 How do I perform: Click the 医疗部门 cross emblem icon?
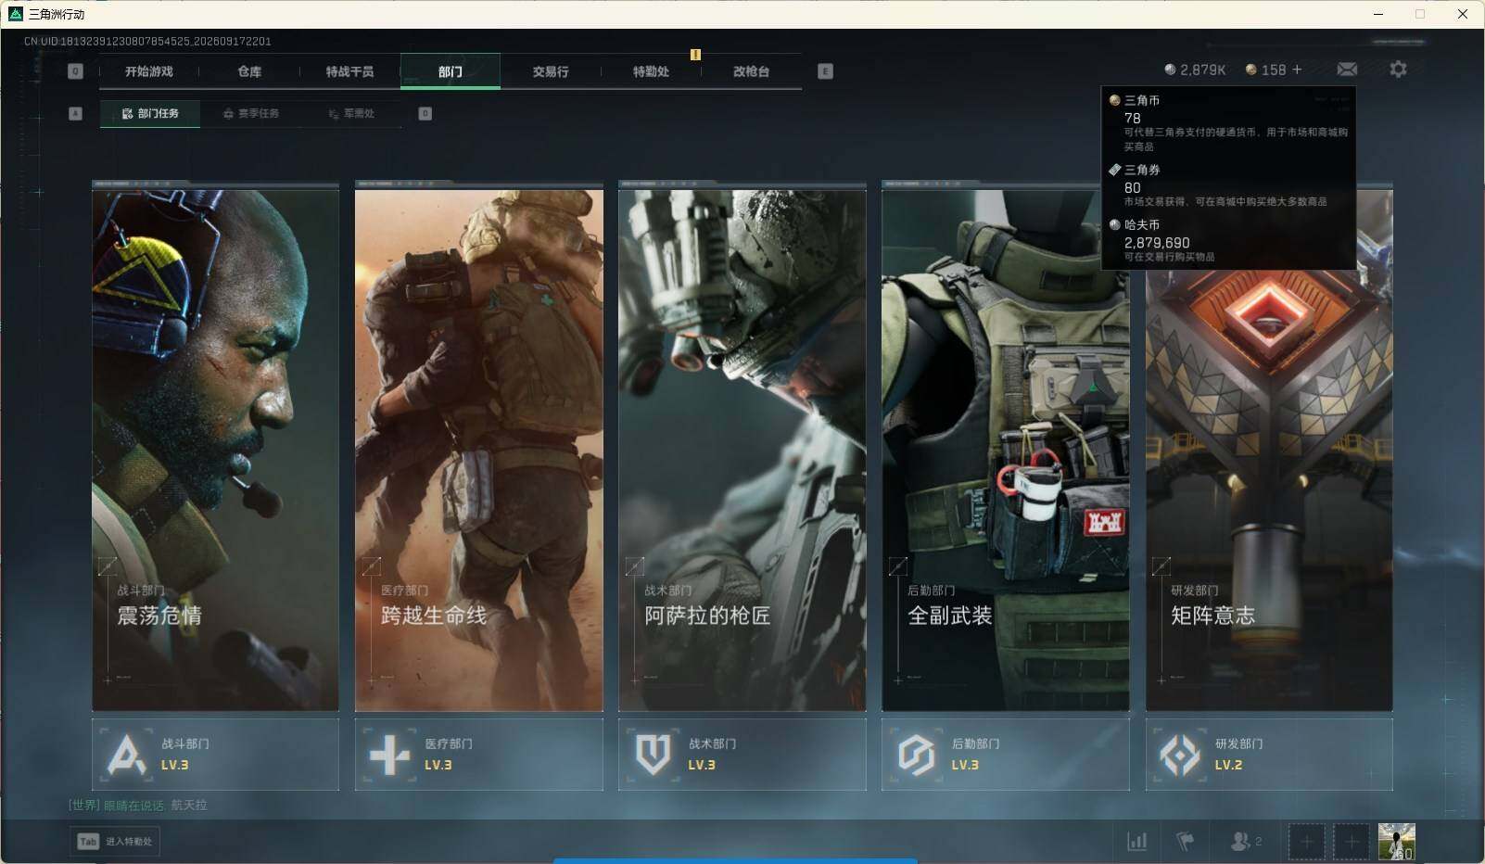coord(389,755)
